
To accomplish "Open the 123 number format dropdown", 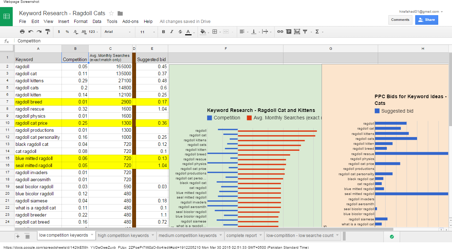I will click(x=94, y=32).
